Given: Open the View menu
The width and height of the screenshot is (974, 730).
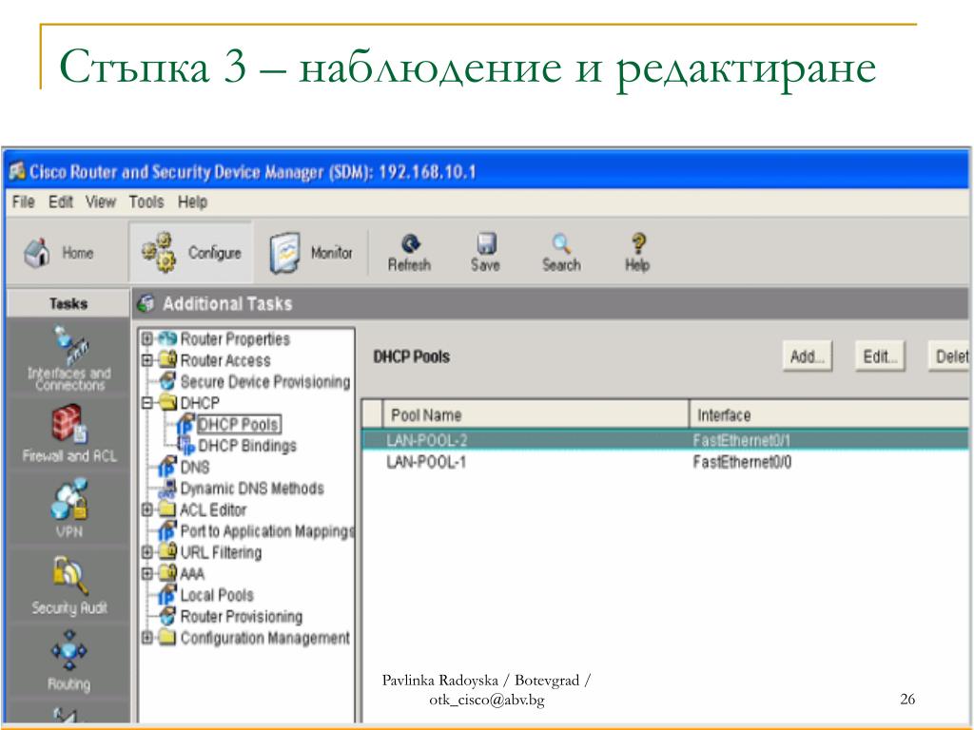Looking at the screenshot, I should (x=101, y=202).
